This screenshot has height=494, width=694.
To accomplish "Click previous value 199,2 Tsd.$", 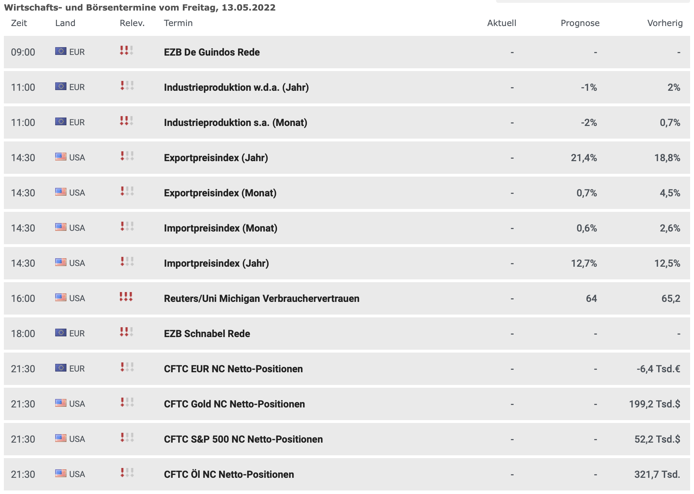I will click(x=654, y=404).
